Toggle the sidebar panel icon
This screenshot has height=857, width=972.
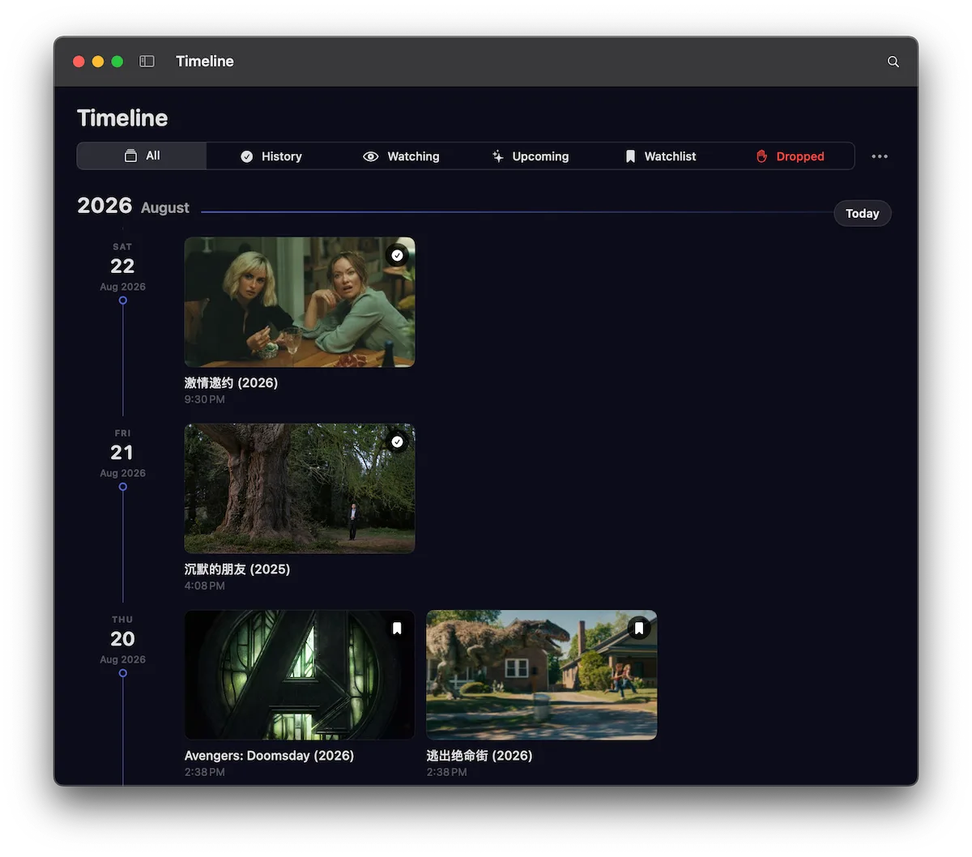(x=147, y=62)
